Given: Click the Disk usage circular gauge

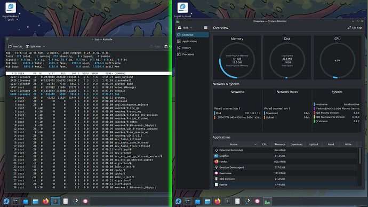Looking at the screenshot, I should pos(287,60).
